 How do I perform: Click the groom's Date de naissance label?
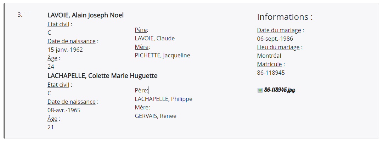tap(71, 41)
